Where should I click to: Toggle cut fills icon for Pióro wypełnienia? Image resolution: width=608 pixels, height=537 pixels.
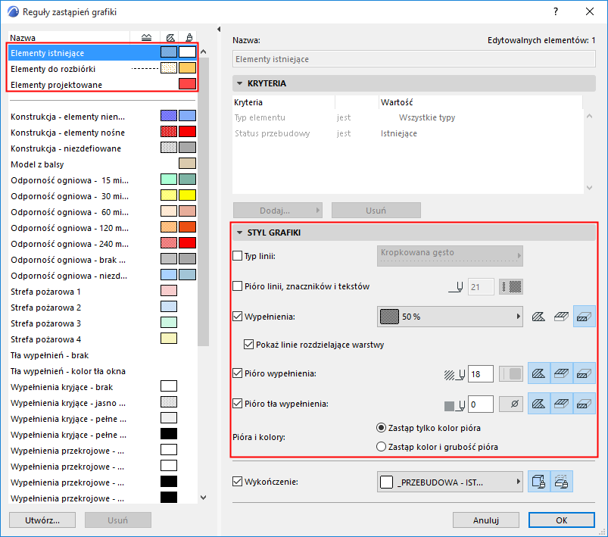[x=584, y=373]
